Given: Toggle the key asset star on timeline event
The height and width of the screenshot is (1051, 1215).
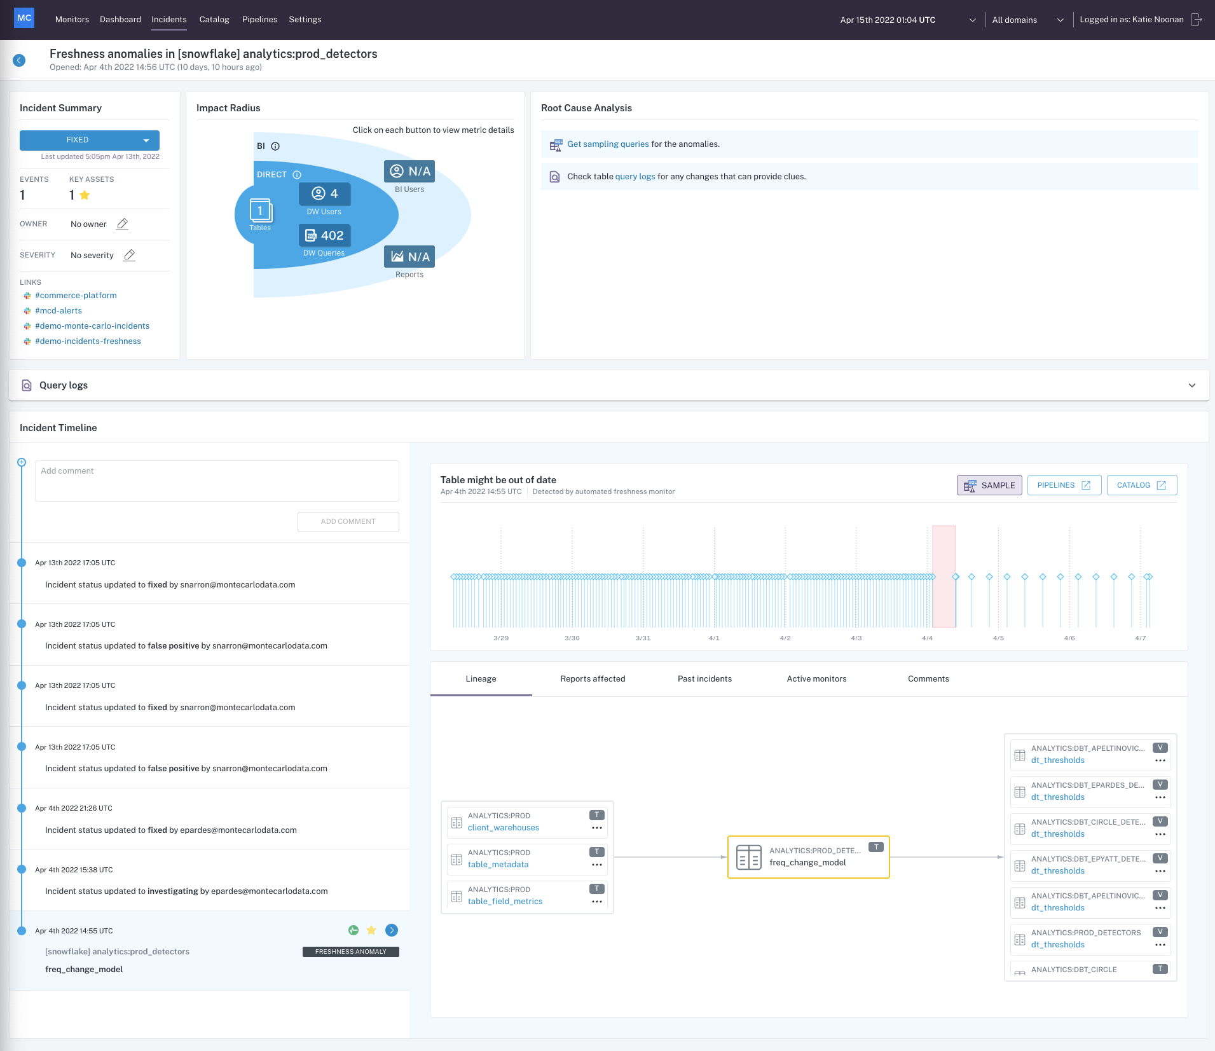Looking at the screenshot, I should pyautogui.click(x=371, y=930).
